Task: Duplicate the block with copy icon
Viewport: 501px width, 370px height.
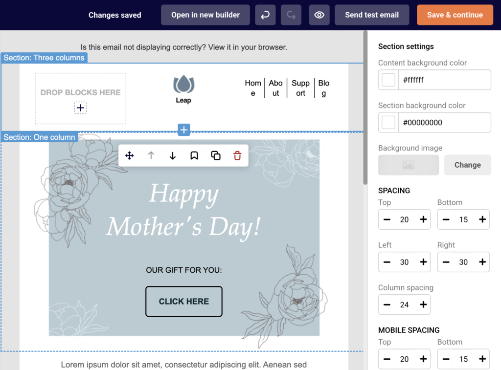Action: click(216, 155)
